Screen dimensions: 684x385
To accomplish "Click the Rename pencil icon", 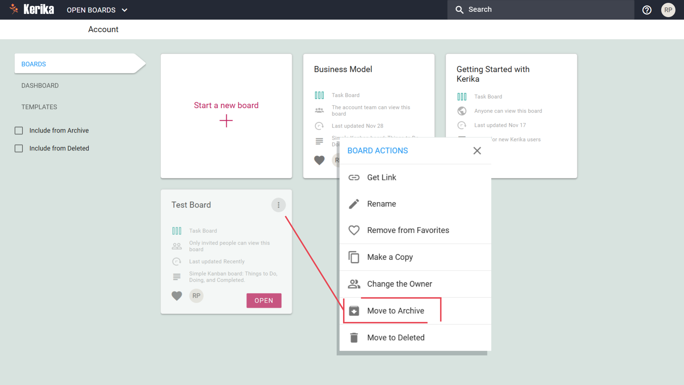I will tap(354, 204).
